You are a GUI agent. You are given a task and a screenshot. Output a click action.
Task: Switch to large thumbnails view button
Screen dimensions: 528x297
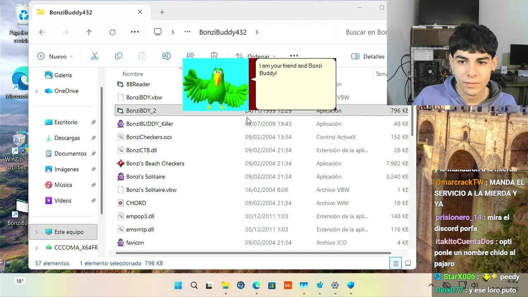pos(408,263)
